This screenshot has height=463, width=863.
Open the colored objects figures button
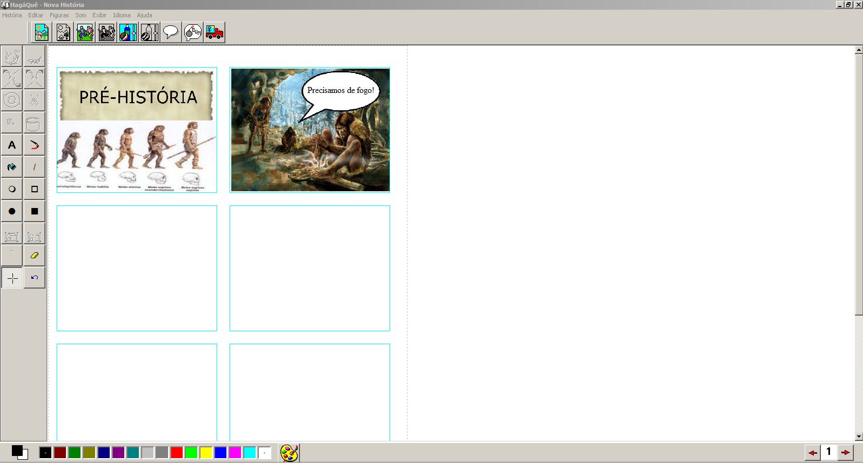(128, 32)
